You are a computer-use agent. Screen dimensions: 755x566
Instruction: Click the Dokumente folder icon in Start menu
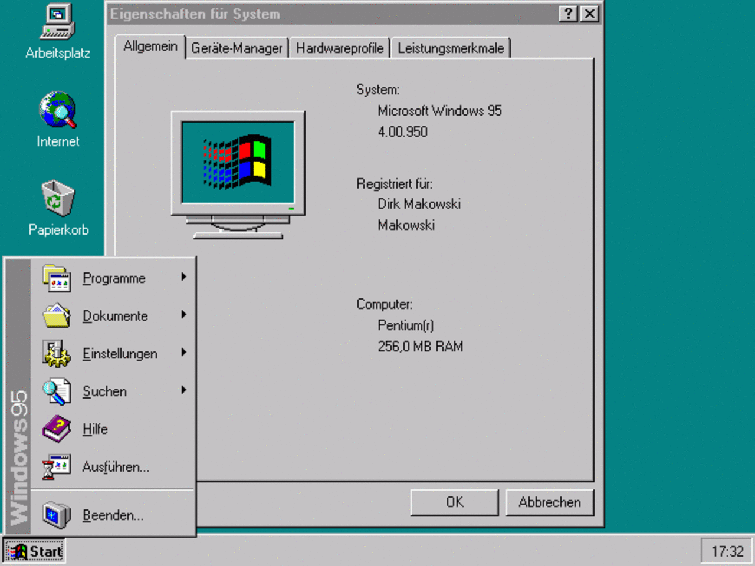point(57,316)
